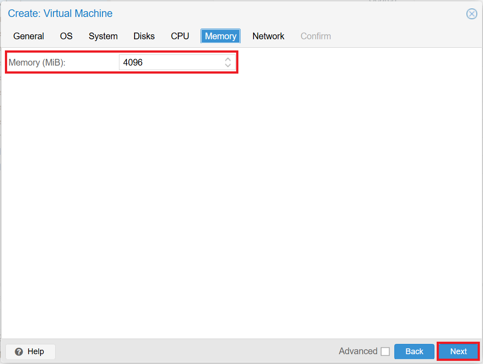Click the Back button
The height and width of the screenshot is (364, 483).
(414, 351)
